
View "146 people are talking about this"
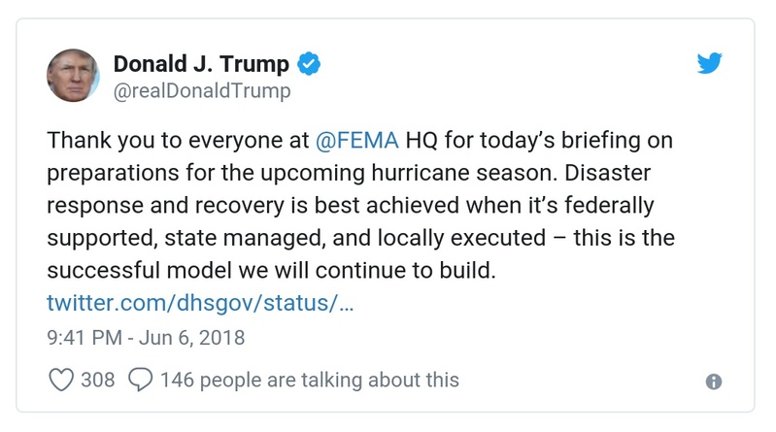tap(310, 380)
